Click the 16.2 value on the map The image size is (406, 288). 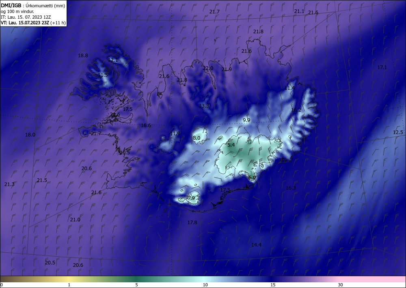[x=296, y=110]
